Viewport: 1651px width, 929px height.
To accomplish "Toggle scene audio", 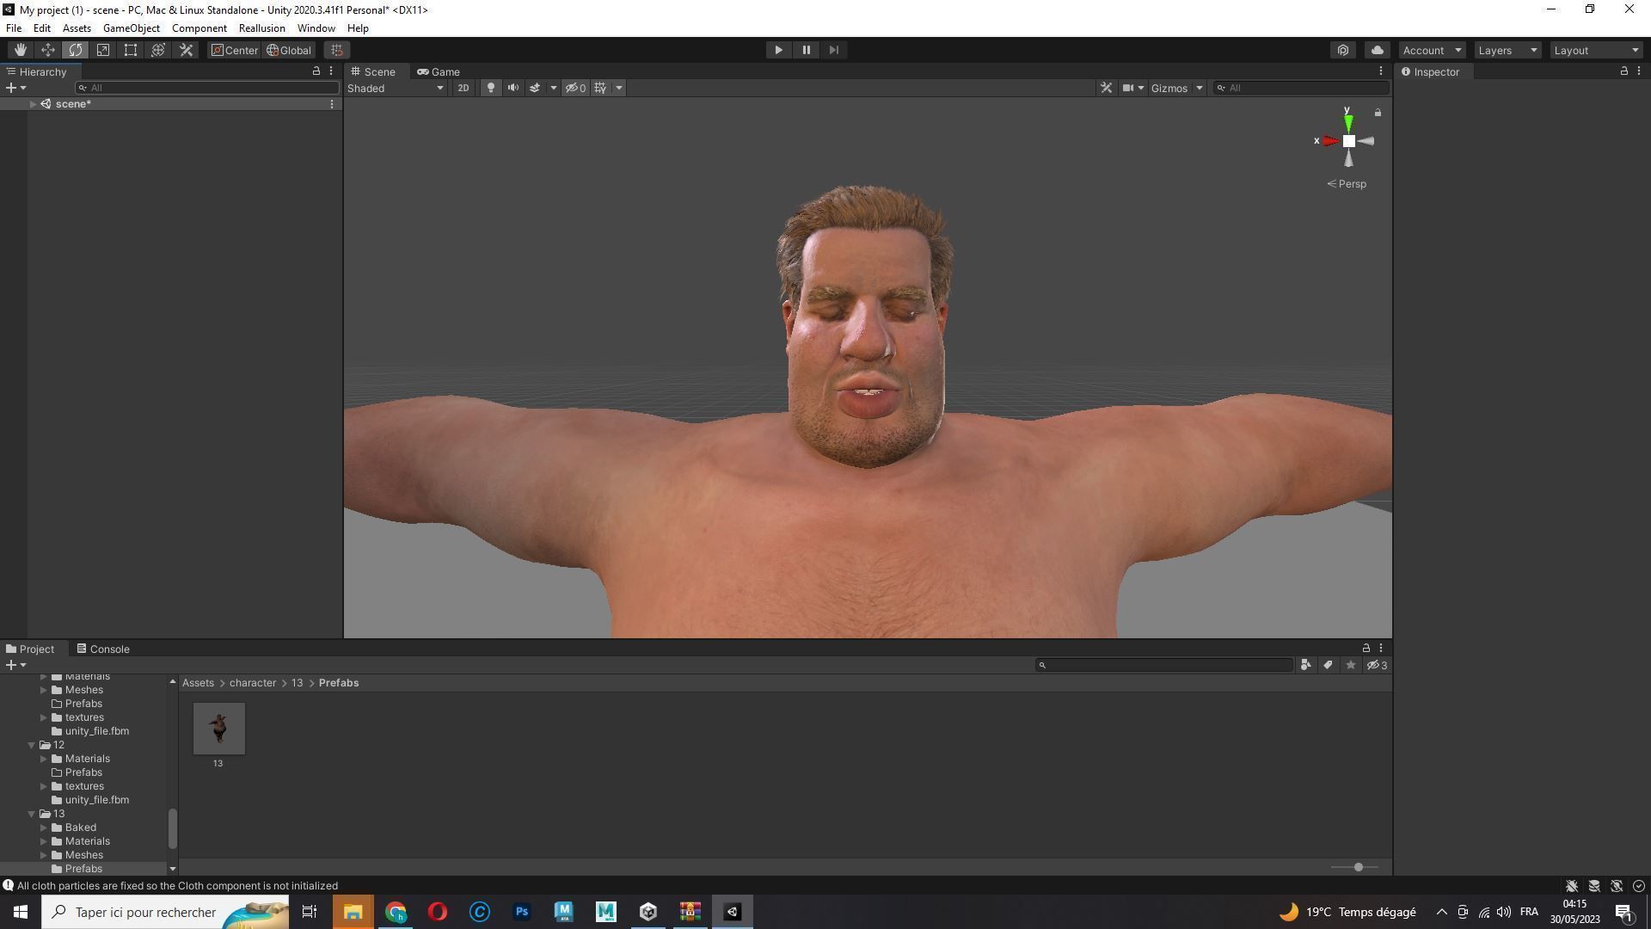I will point(513,88).
